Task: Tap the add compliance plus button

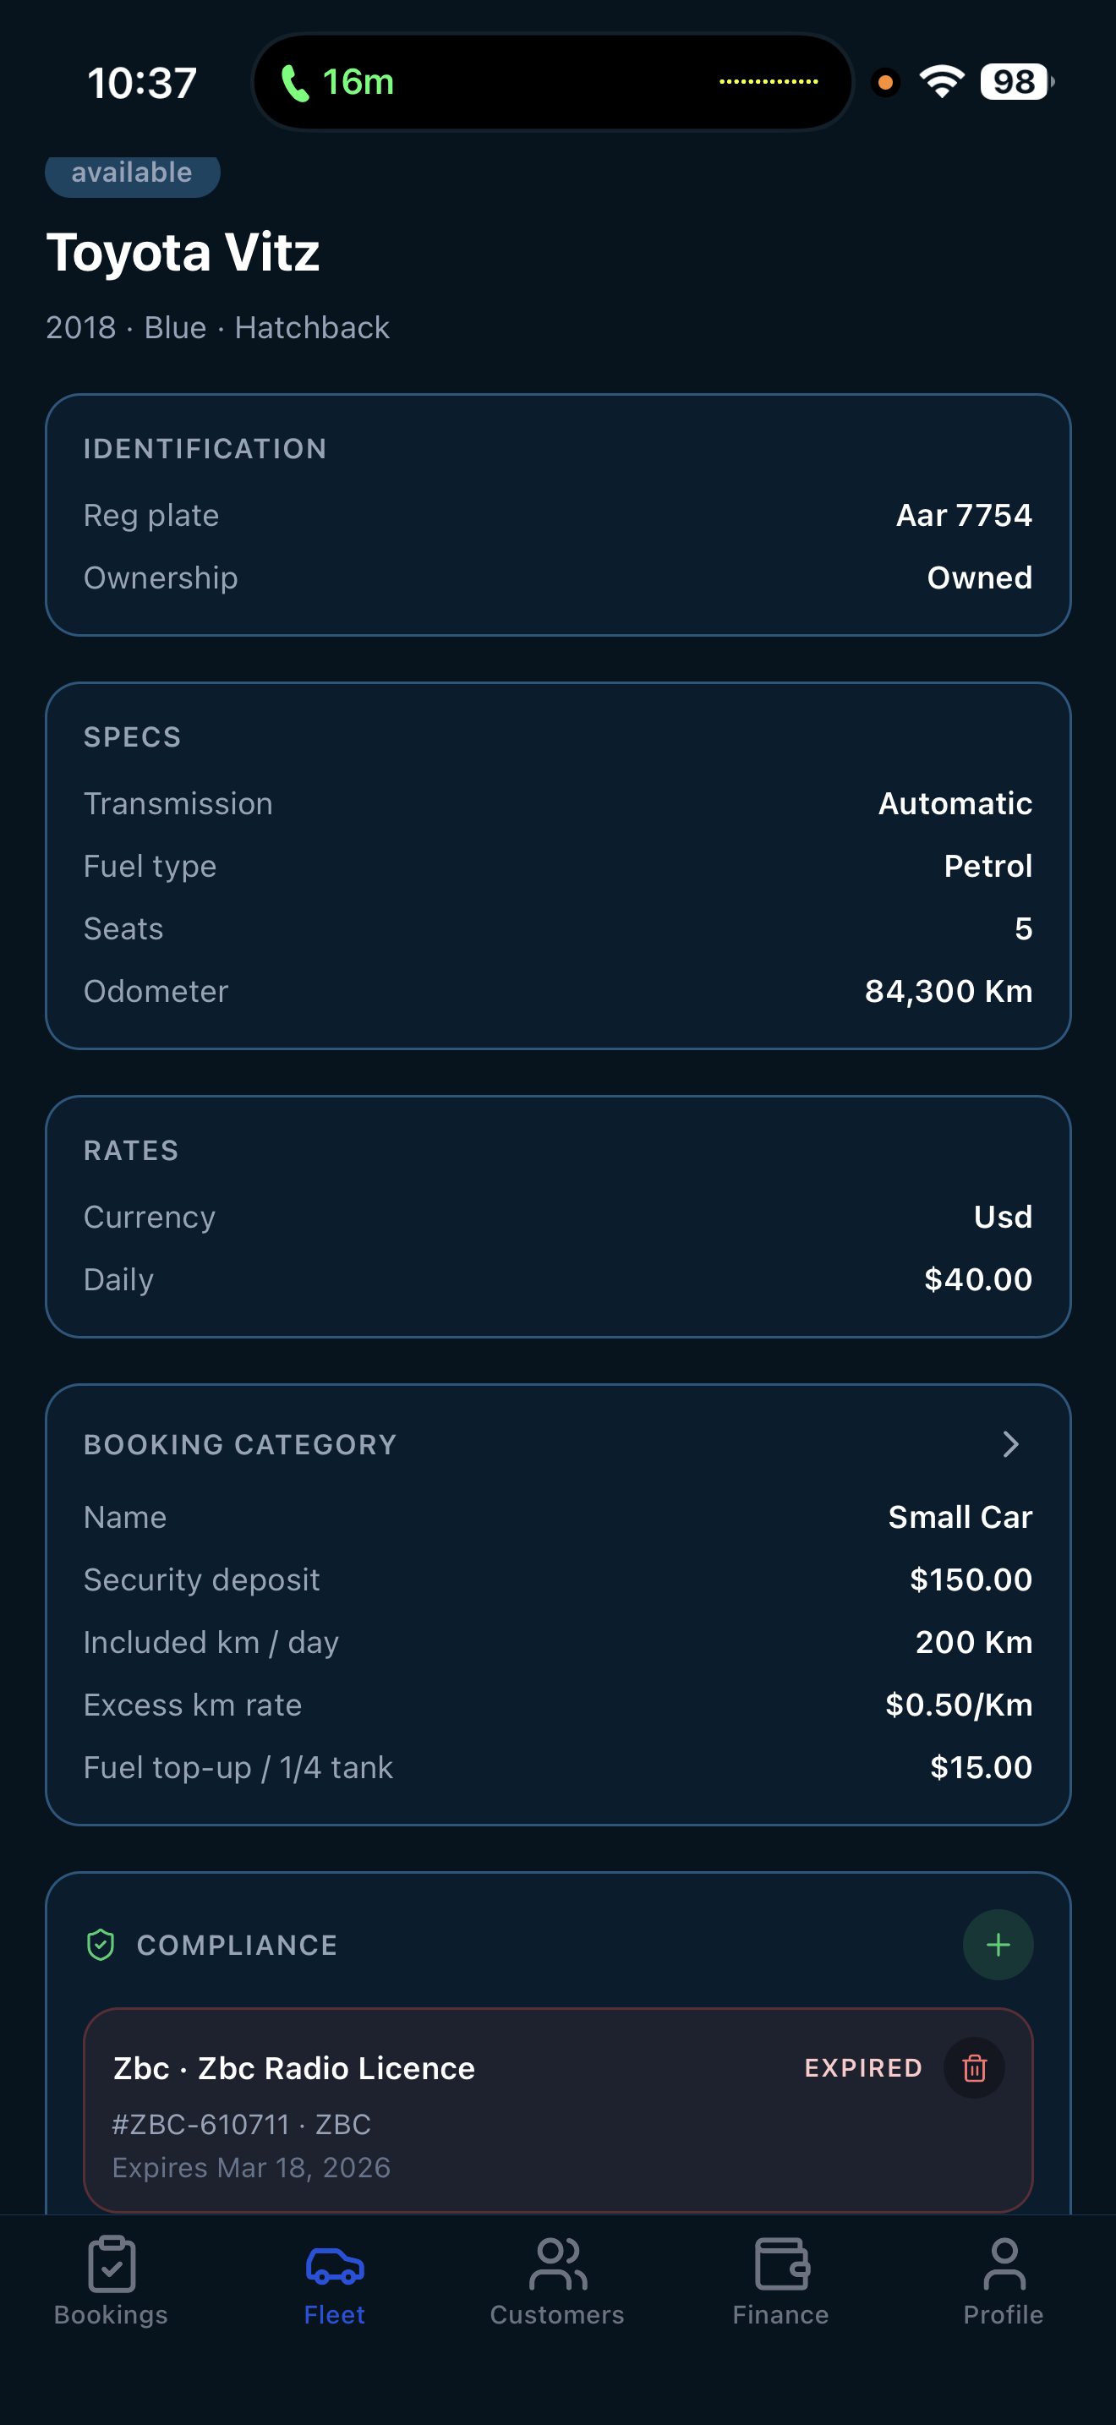Action: point(998,1945)
